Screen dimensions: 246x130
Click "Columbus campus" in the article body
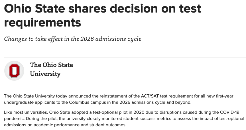coord(90,102)
